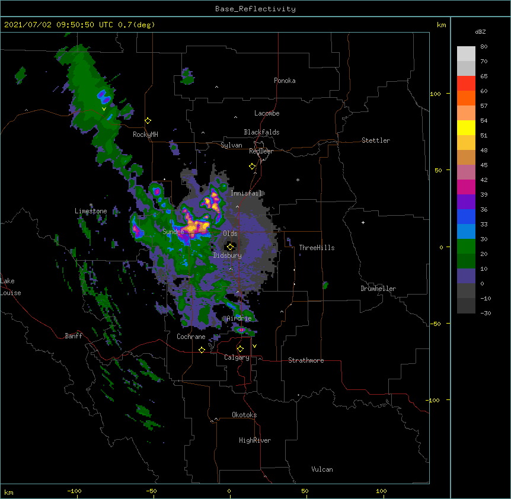The image size is (511, 499).
Task: Click the small magenta cell south of Airdrie
Action: point(241,330)
